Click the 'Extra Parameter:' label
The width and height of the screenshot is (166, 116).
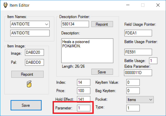137,66
